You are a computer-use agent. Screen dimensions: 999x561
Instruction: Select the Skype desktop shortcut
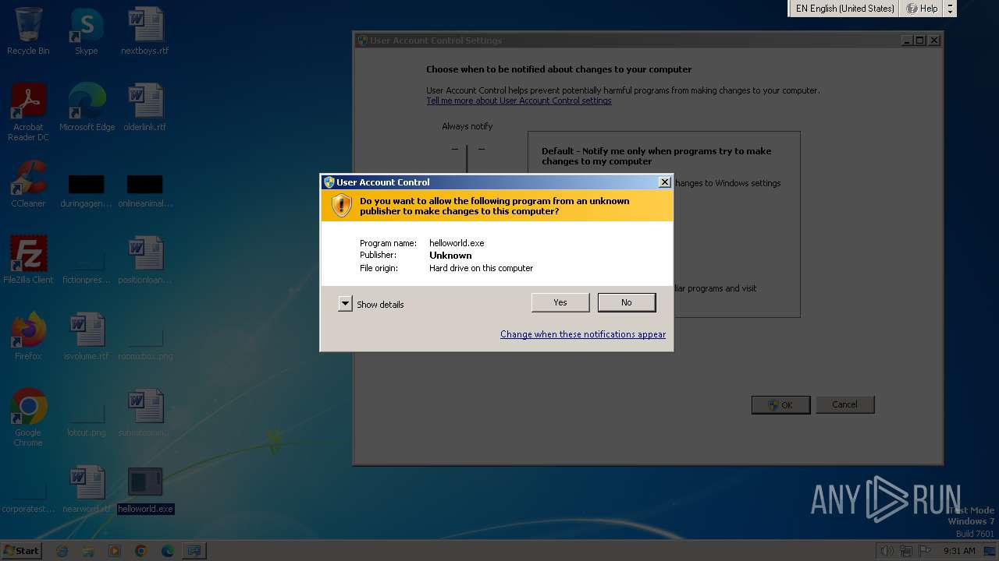coord(87,32)
